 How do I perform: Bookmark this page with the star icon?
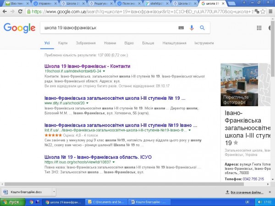point(263,11)
